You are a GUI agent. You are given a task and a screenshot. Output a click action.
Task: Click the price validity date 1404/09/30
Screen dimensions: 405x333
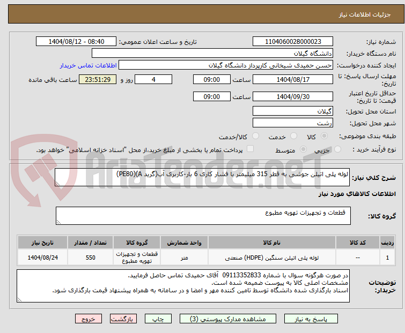[293, 96]
